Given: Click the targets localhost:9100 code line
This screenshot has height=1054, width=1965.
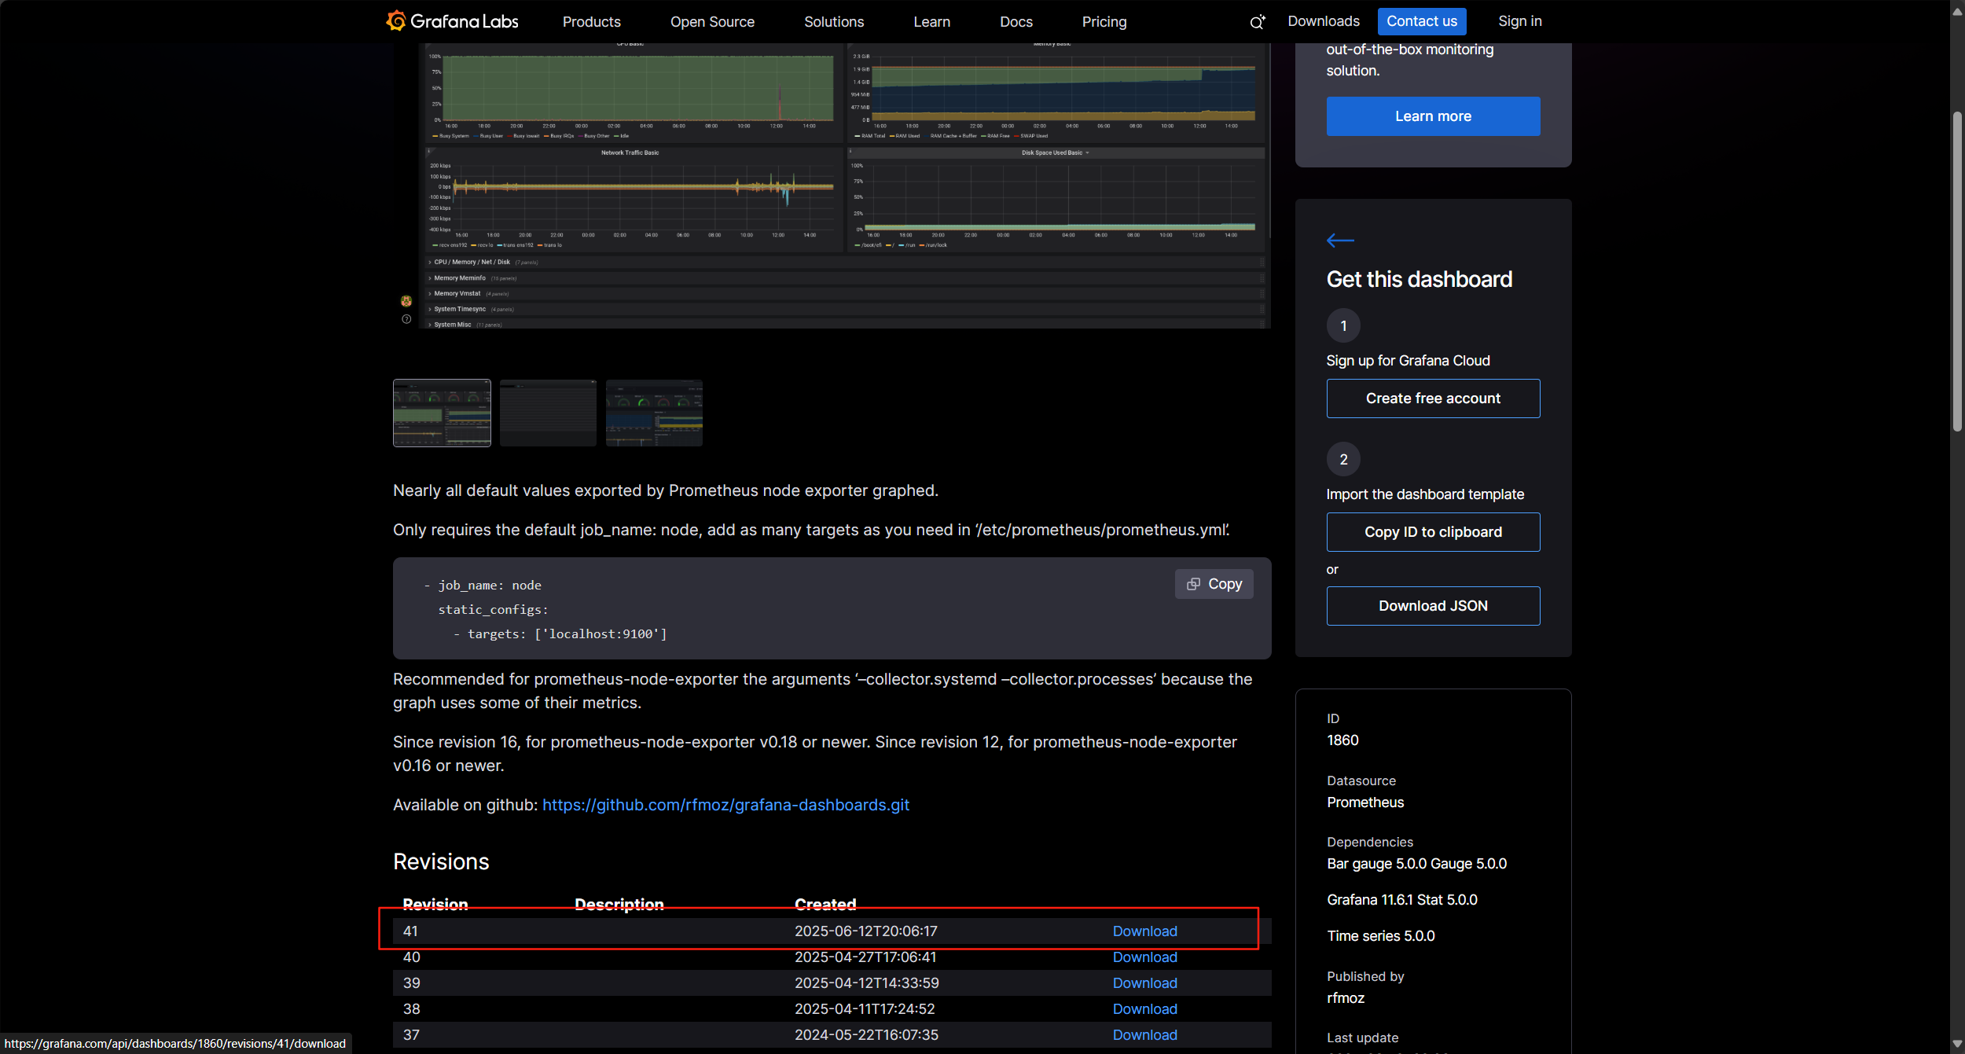Looking at the screenshot, I should [560, 634].
